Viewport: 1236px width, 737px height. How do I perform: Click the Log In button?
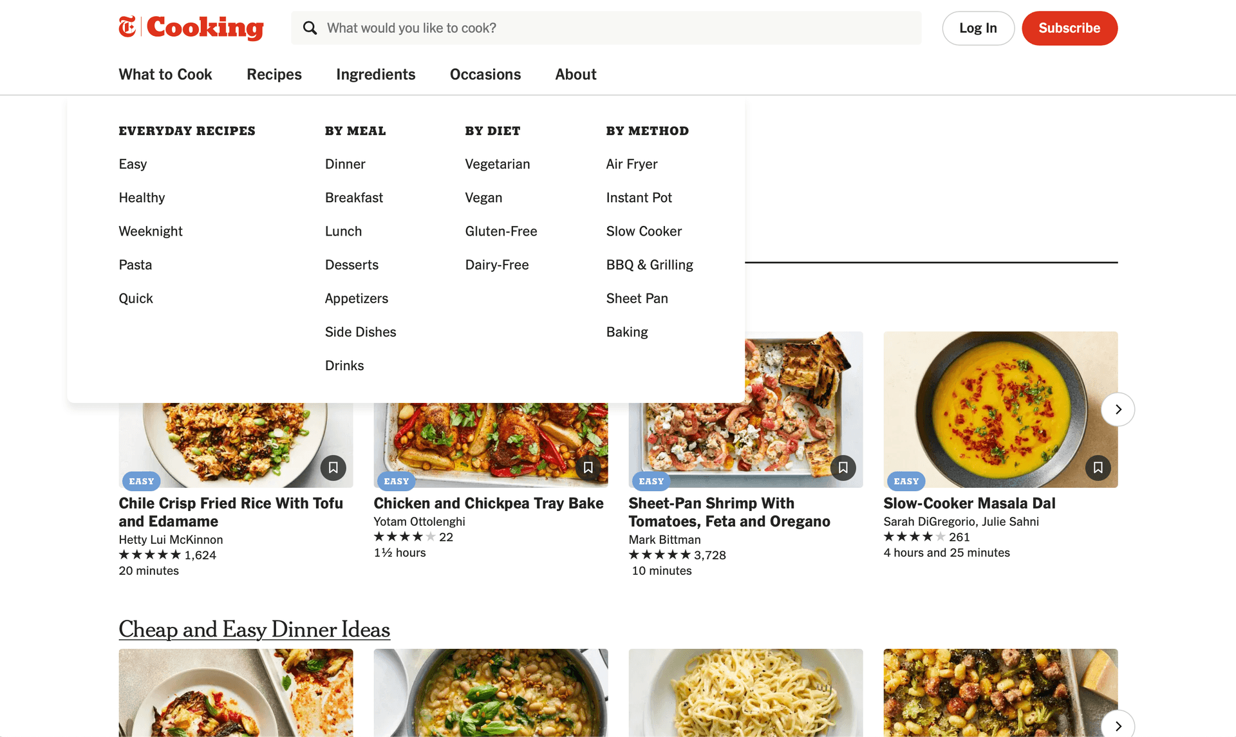(x=978, y=28)
